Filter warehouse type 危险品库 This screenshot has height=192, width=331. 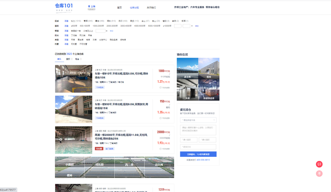pyautogui.click(x=113, y=40)
